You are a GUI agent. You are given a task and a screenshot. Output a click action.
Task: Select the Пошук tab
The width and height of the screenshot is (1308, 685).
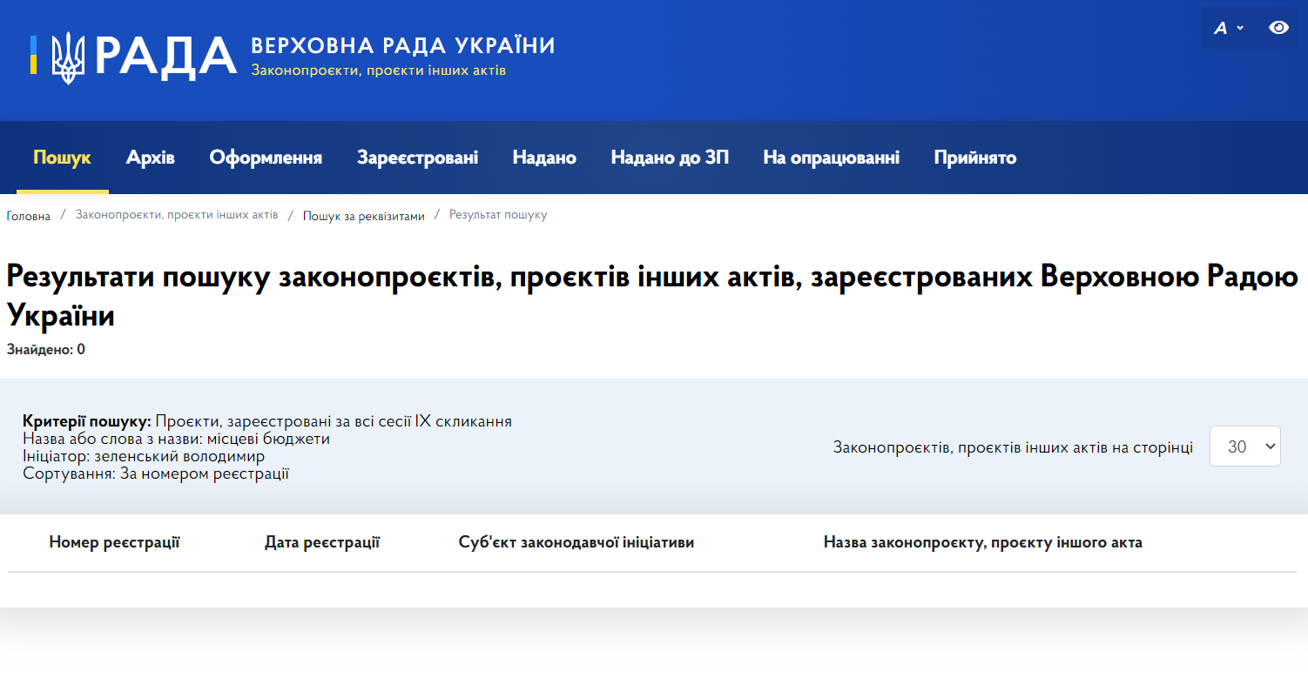click(62, 158)
